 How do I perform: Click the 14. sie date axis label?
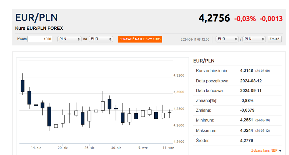pos(36,148)
